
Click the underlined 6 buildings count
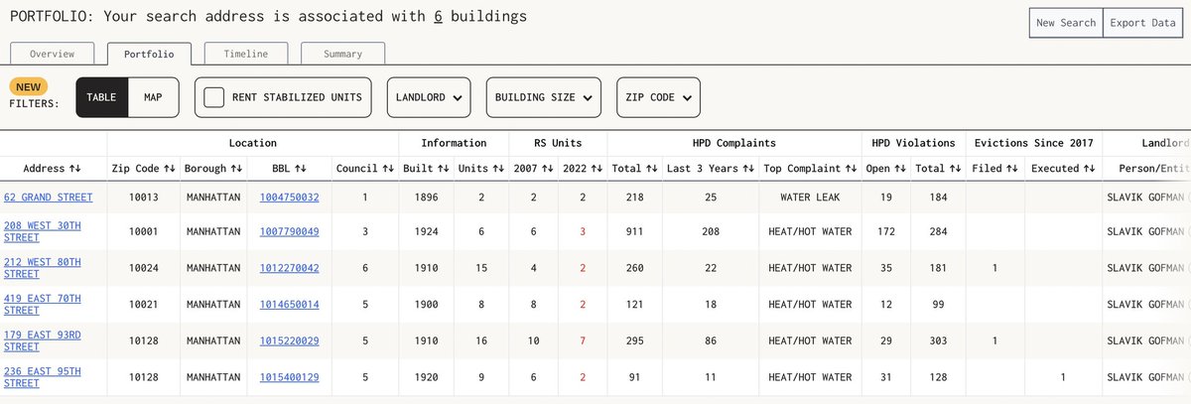(440, 17)
